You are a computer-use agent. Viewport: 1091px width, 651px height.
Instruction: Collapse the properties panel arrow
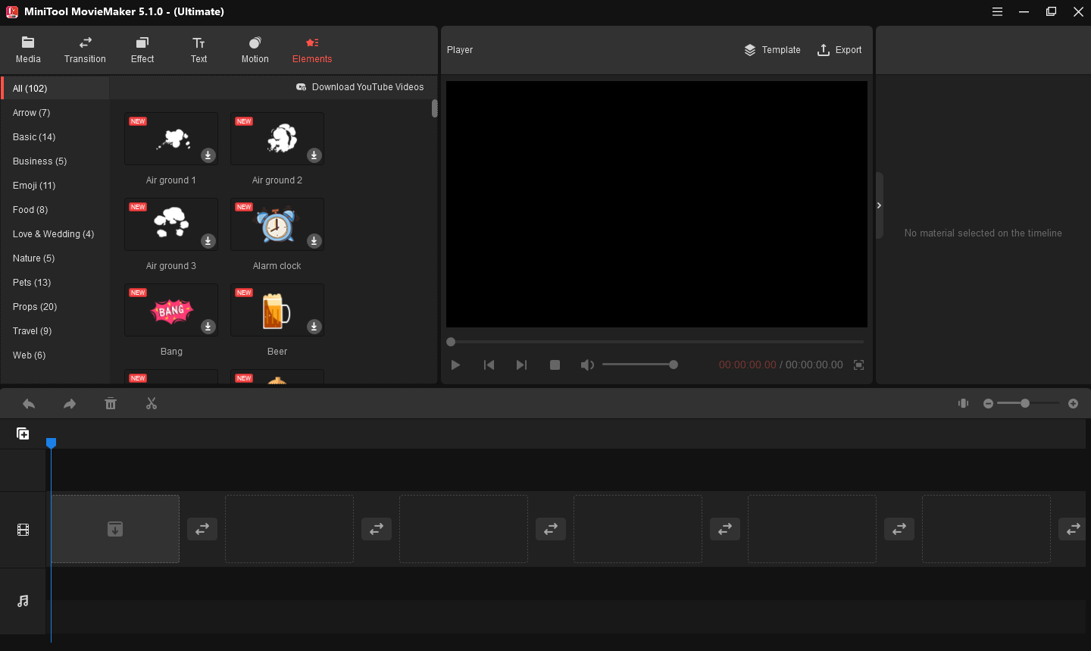(879, 205)
